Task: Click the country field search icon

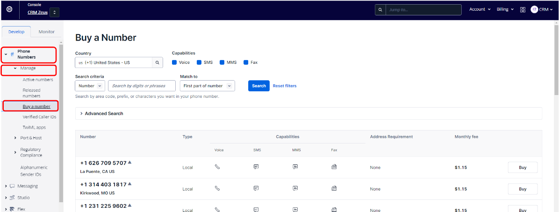Action: pos(158,62)
